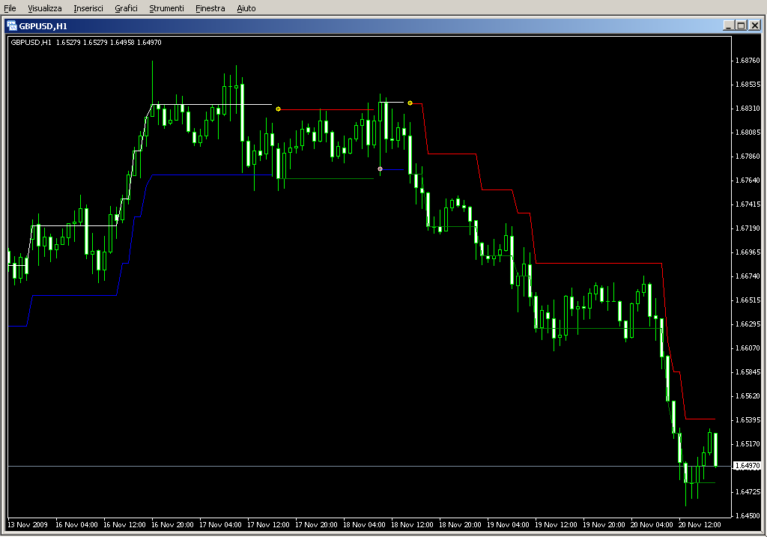This screenshot has height=537, width=767.
Task: Click the GBPUSD,H1 OHLC info text
Action: 86,43
